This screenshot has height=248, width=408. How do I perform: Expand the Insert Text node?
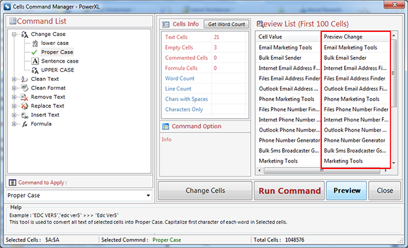coord(14,115)
